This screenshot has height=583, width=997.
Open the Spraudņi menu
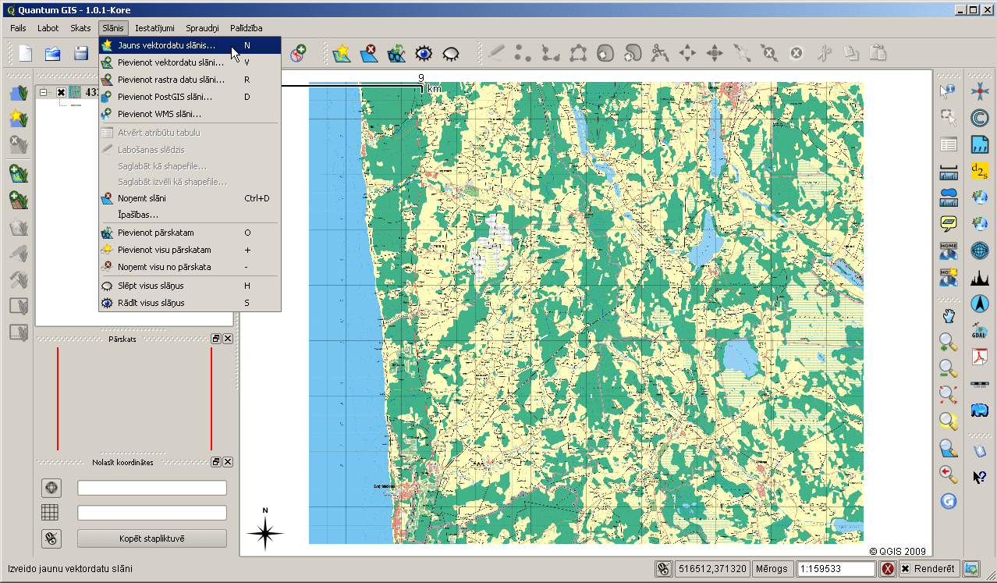202,28
